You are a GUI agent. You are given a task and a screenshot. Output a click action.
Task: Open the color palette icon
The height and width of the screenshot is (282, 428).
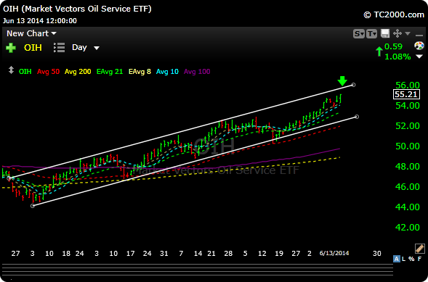tap(419, 46)
